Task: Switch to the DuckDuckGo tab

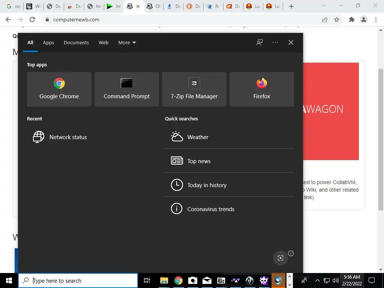Action: 194,6
